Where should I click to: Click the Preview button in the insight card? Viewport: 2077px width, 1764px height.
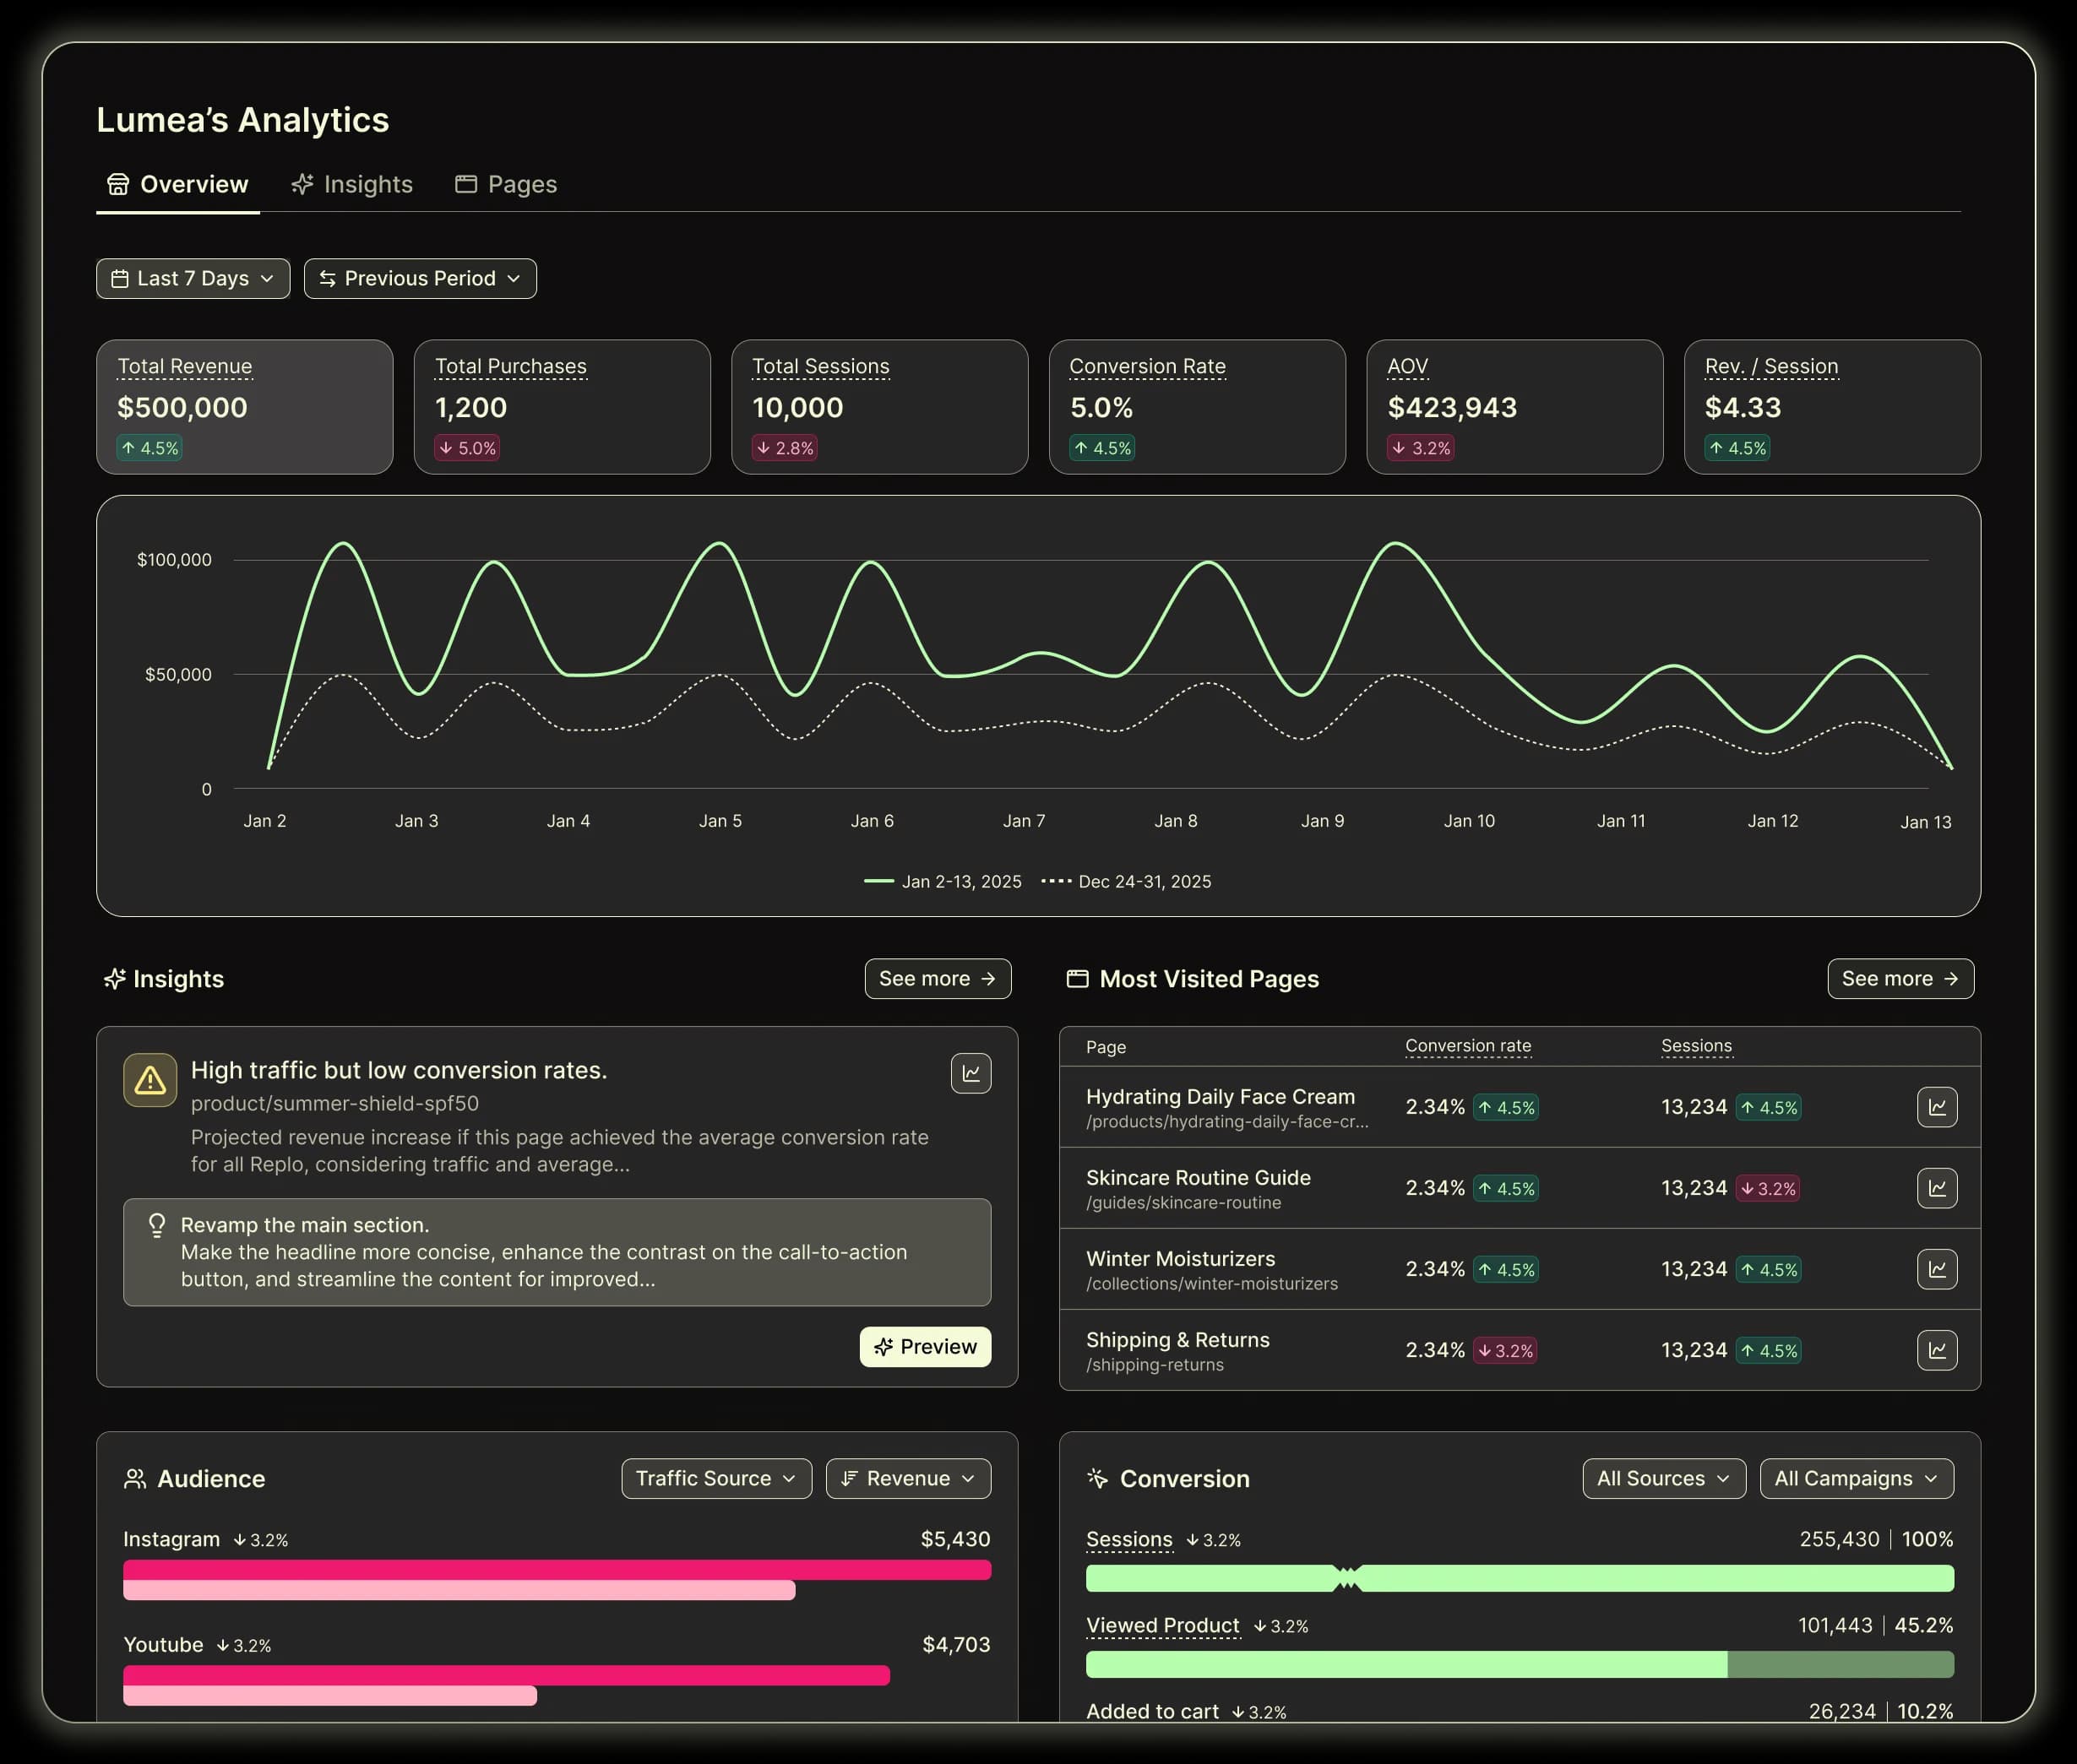click(926, 1347)
